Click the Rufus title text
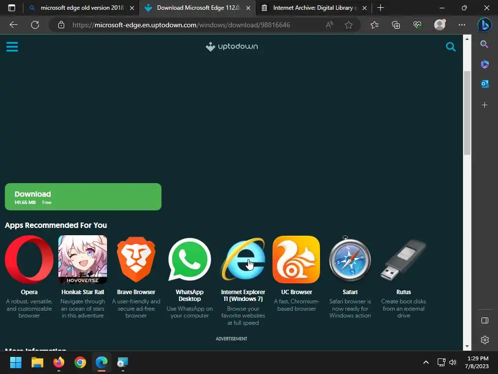Viewport: 498px width, 374px height. click(403, 292)
